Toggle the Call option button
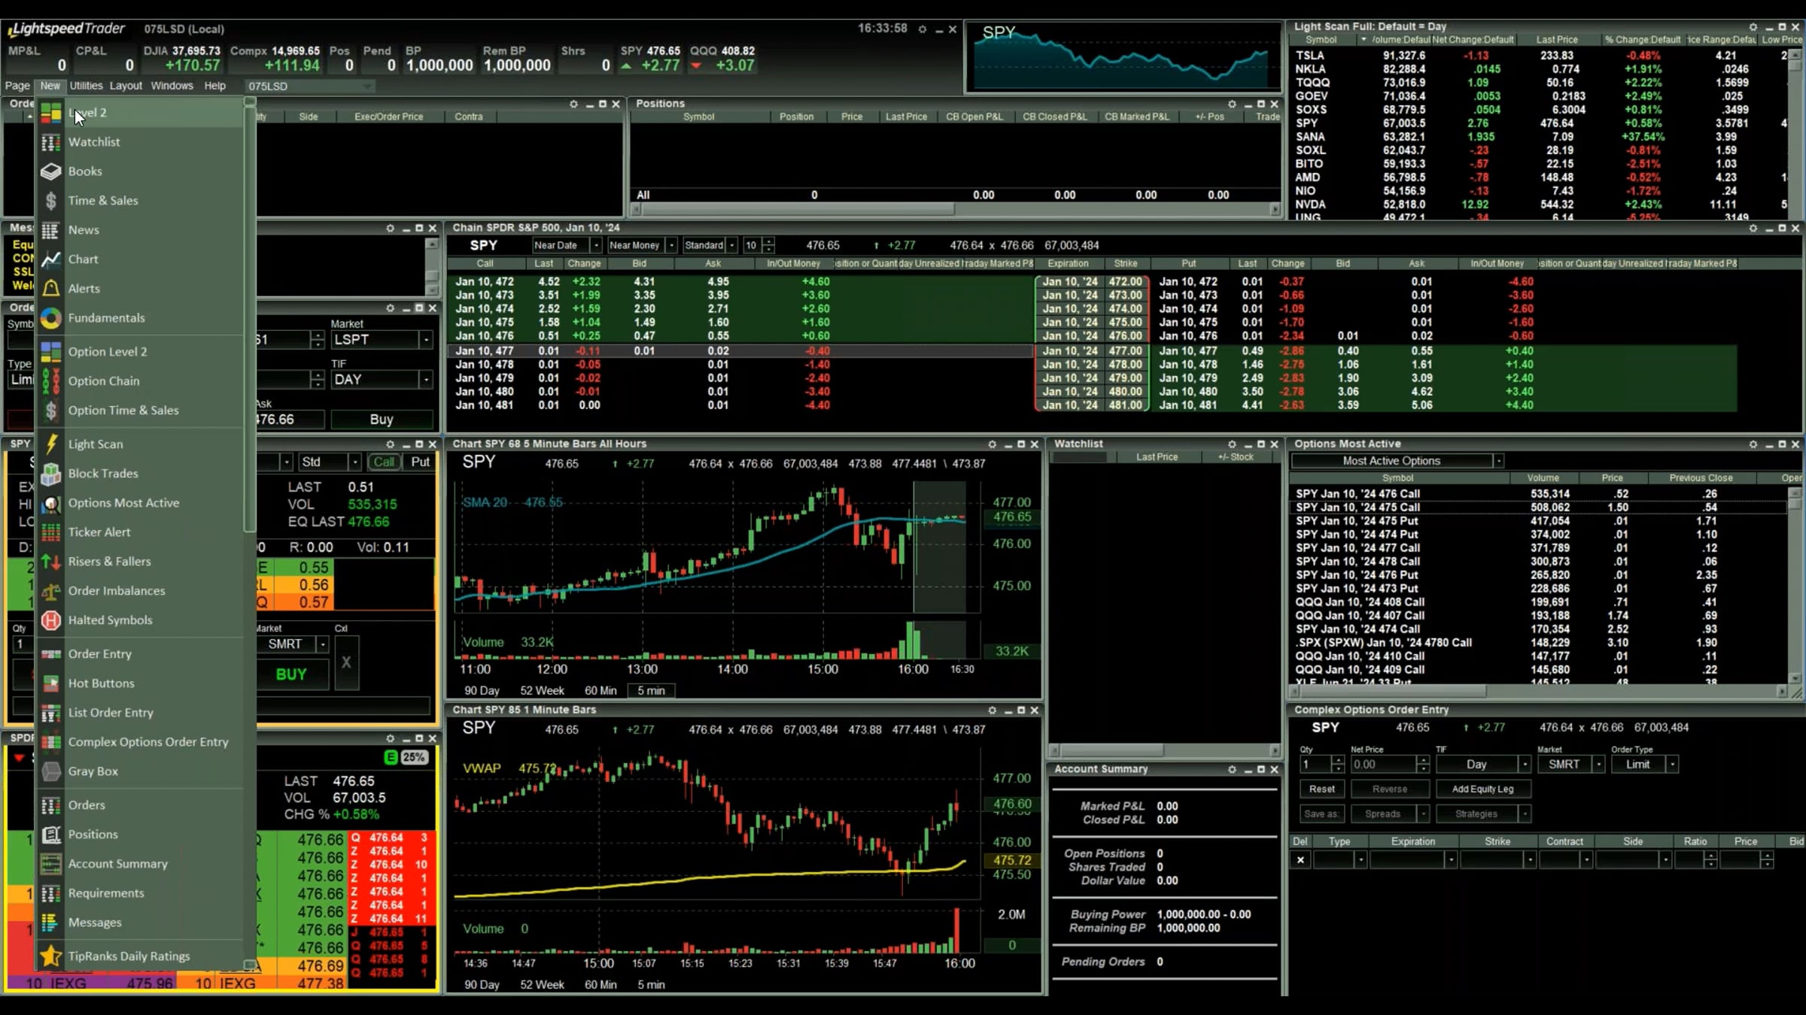The width and height of the screenshot is (1806, 1015). click(x=384, y=462)
